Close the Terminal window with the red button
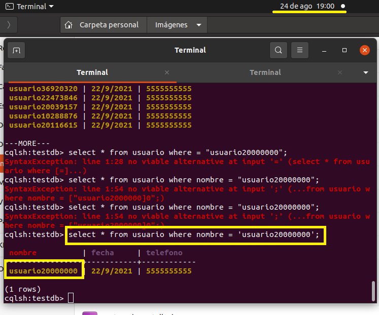The height and width of the screenshot is (315, 379). [x=364, y=50]
